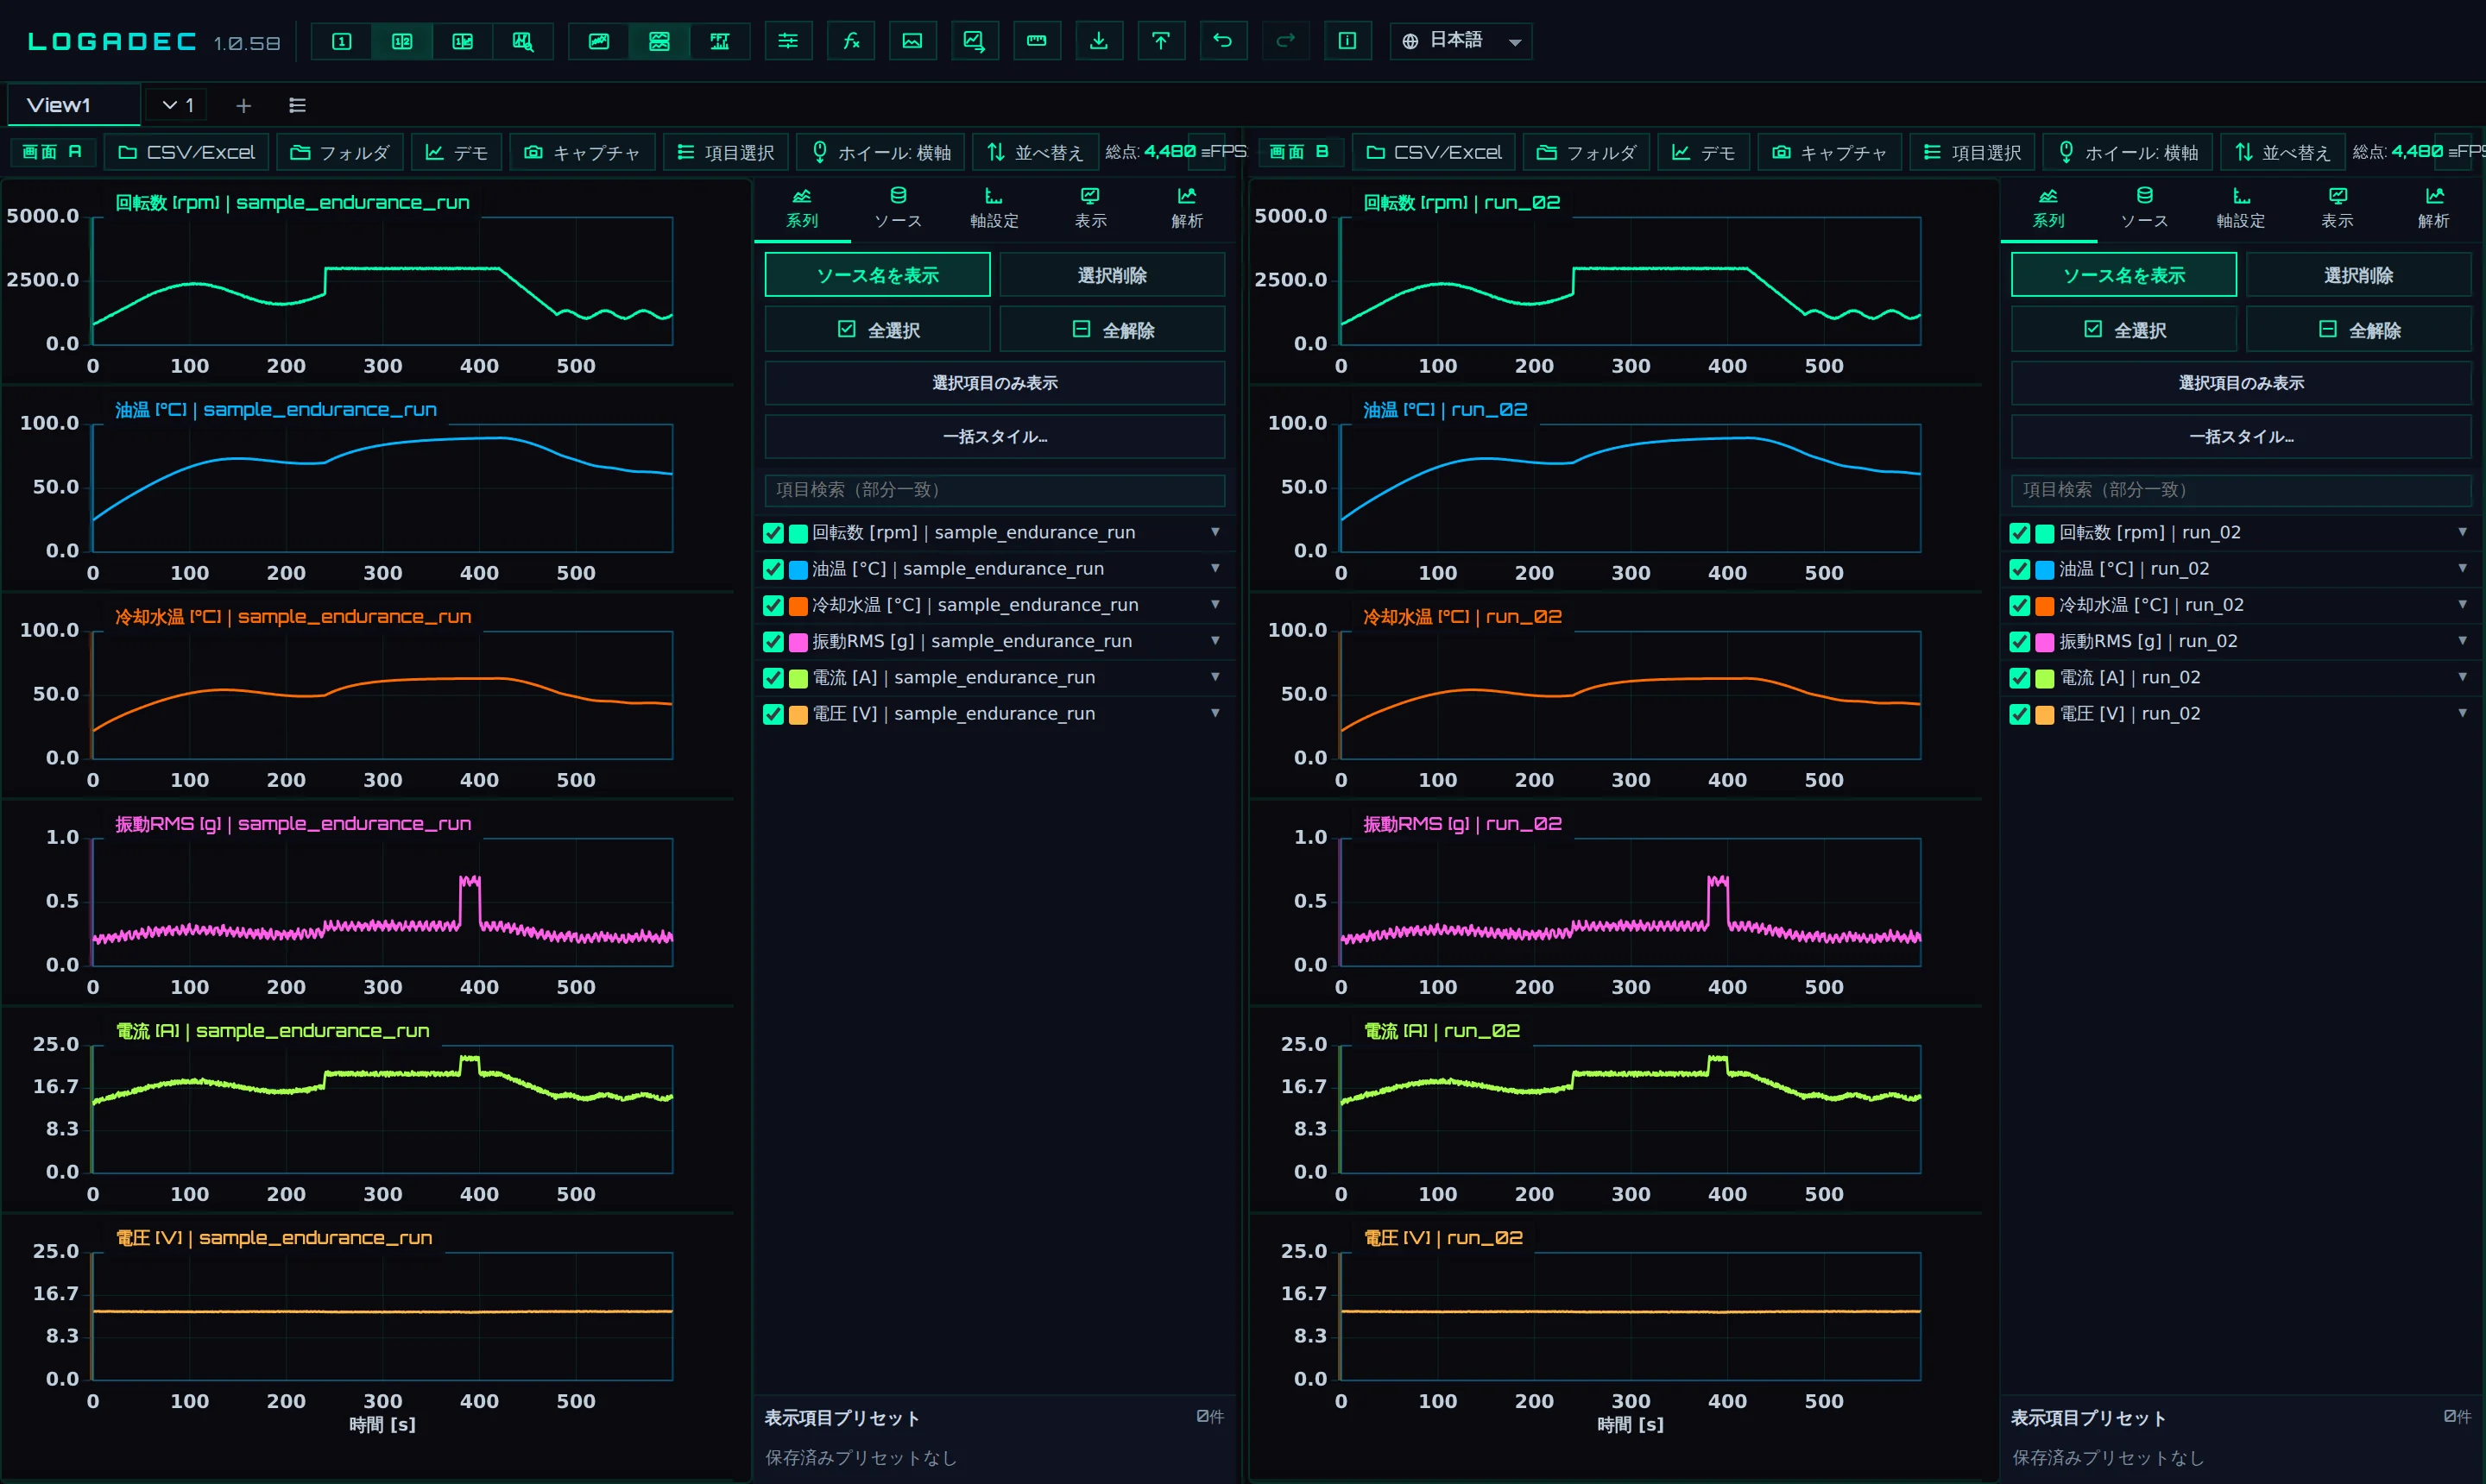Uncheck 電流 [A] | run_02 checkbox

2020,678
